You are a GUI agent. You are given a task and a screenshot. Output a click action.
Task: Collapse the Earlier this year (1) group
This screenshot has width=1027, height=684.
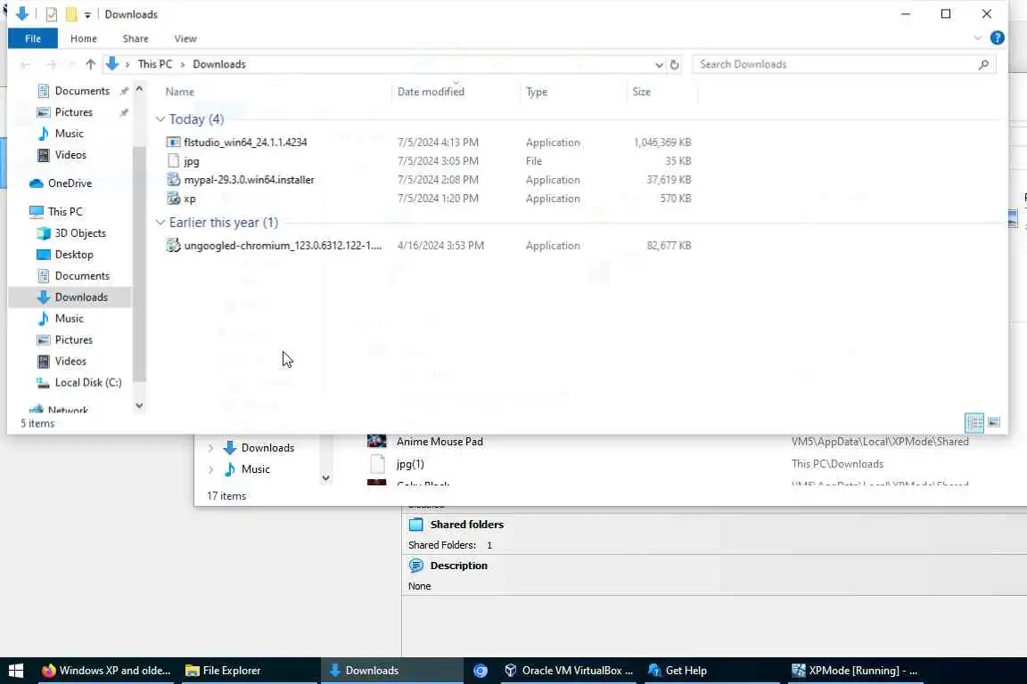[160, 223]
